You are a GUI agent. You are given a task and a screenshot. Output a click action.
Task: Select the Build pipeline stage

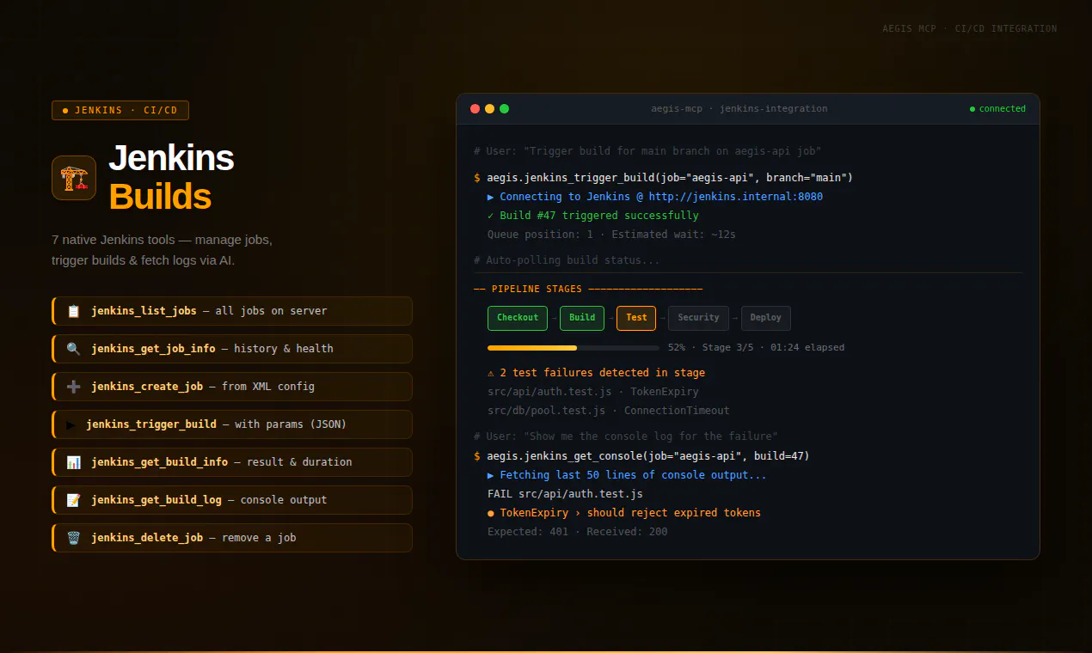click(582, 318)
